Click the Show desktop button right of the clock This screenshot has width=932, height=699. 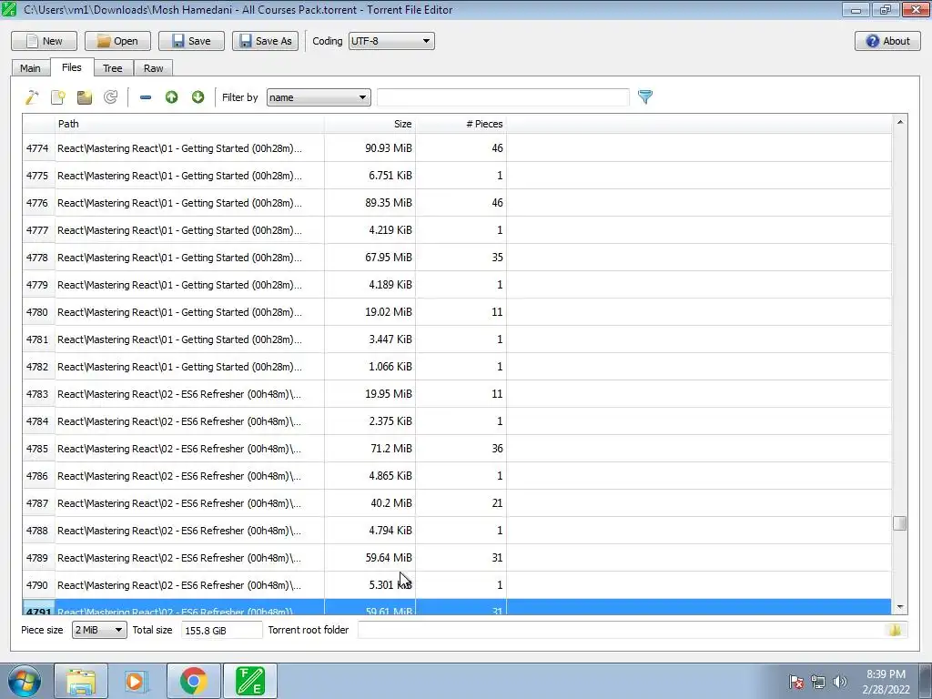(926, 681)
